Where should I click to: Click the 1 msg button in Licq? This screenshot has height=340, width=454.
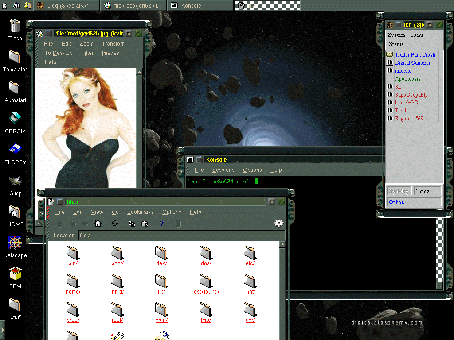(427, 191)
